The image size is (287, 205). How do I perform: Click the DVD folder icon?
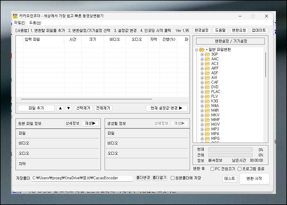[208, 87]
